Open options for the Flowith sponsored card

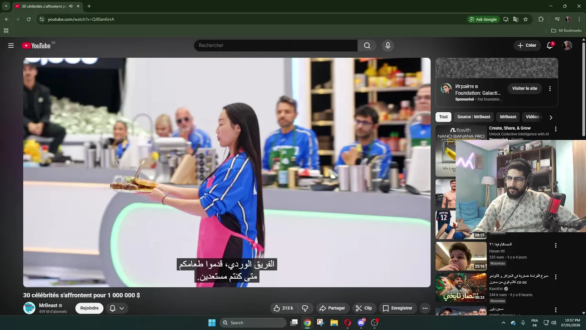click(x=556, y=129)
